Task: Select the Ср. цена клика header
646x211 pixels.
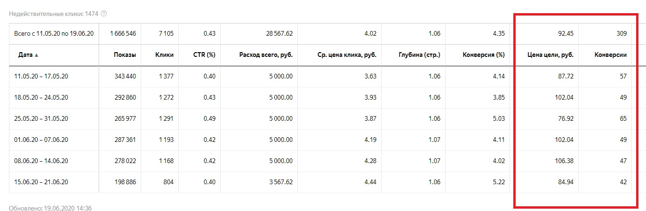Action: point(347,55)
